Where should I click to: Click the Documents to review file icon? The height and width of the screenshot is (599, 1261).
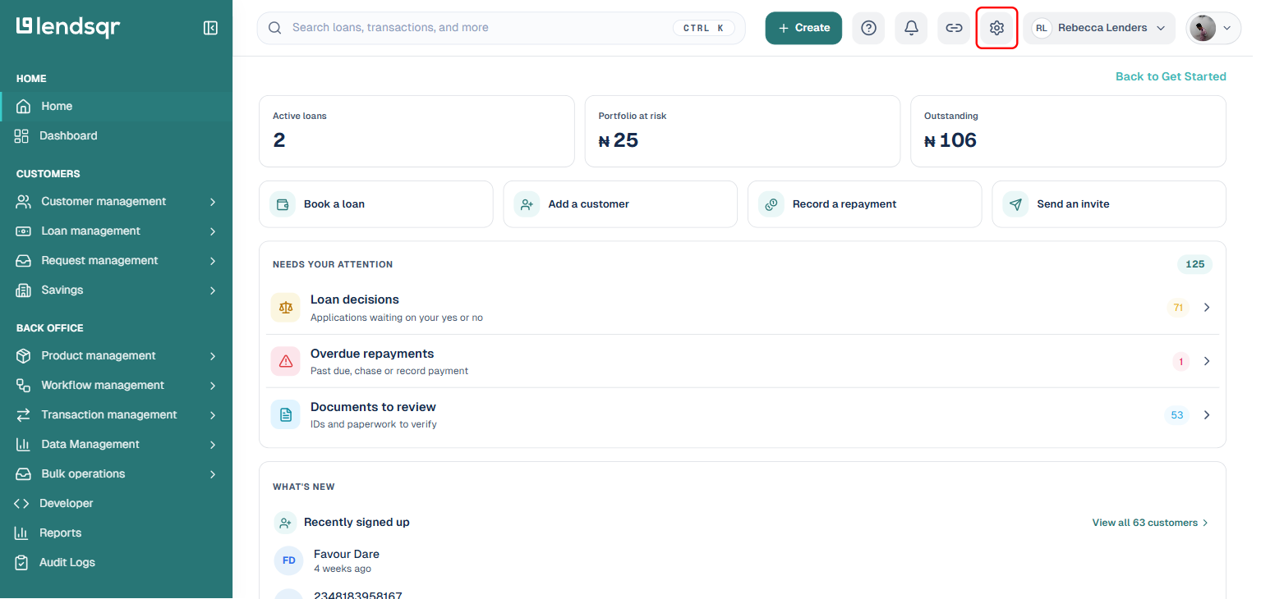[x=286, y=415]
